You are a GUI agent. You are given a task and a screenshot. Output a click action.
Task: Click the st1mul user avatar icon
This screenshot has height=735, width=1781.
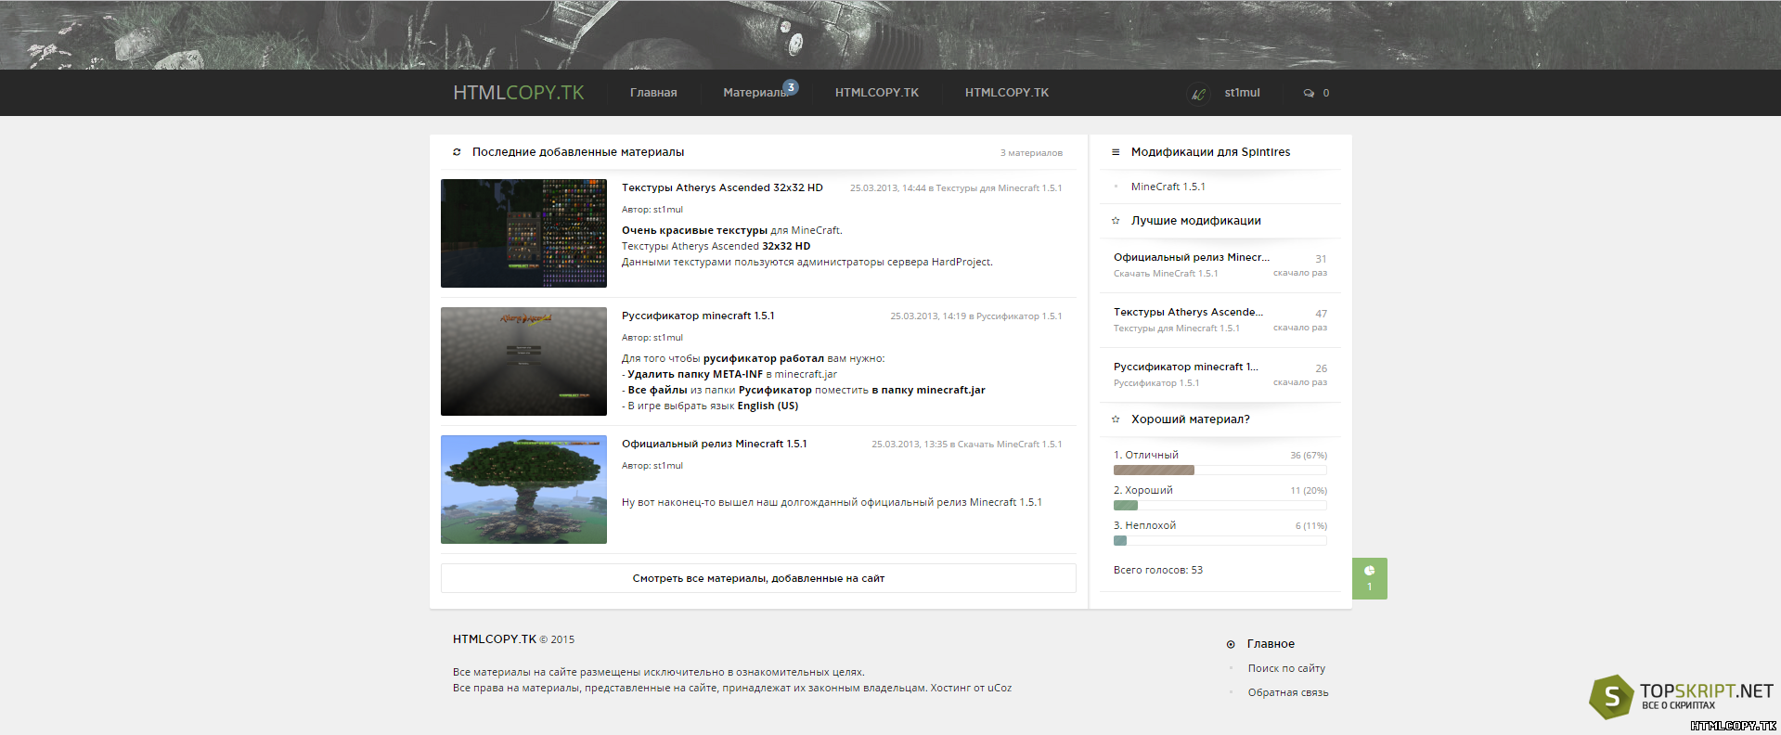coord(1198,94)
